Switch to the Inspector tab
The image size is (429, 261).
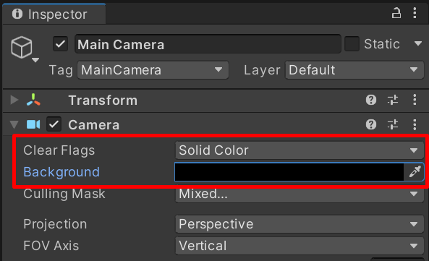[54, 14]
